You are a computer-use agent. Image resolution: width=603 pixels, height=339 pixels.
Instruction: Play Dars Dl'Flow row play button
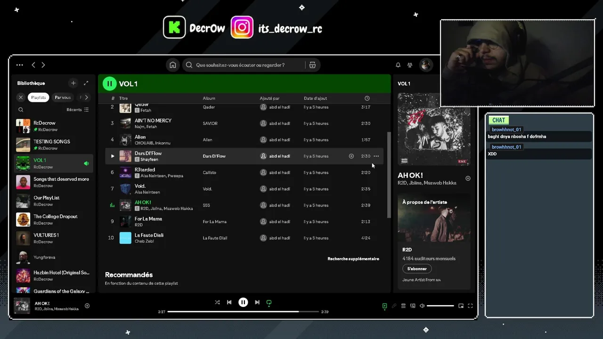pos(112,156)
